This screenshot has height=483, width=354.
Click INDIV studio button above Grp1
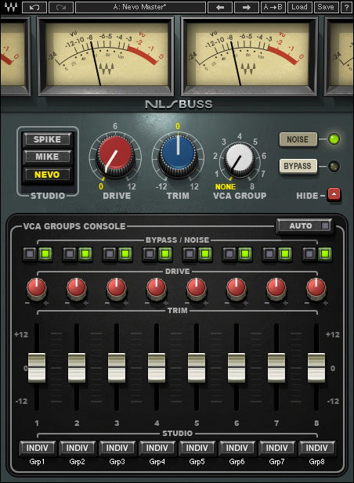coord(38,448)
